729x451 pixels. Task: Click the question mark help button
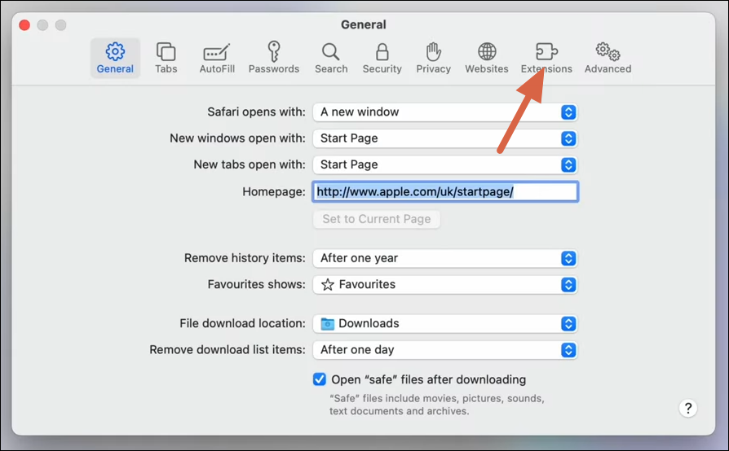pyautogui.click(x=688, y=409)
